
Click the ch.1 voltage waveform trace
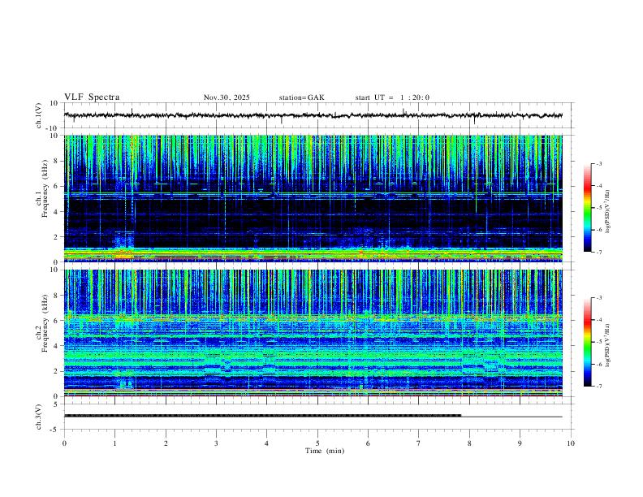[313, 115]
